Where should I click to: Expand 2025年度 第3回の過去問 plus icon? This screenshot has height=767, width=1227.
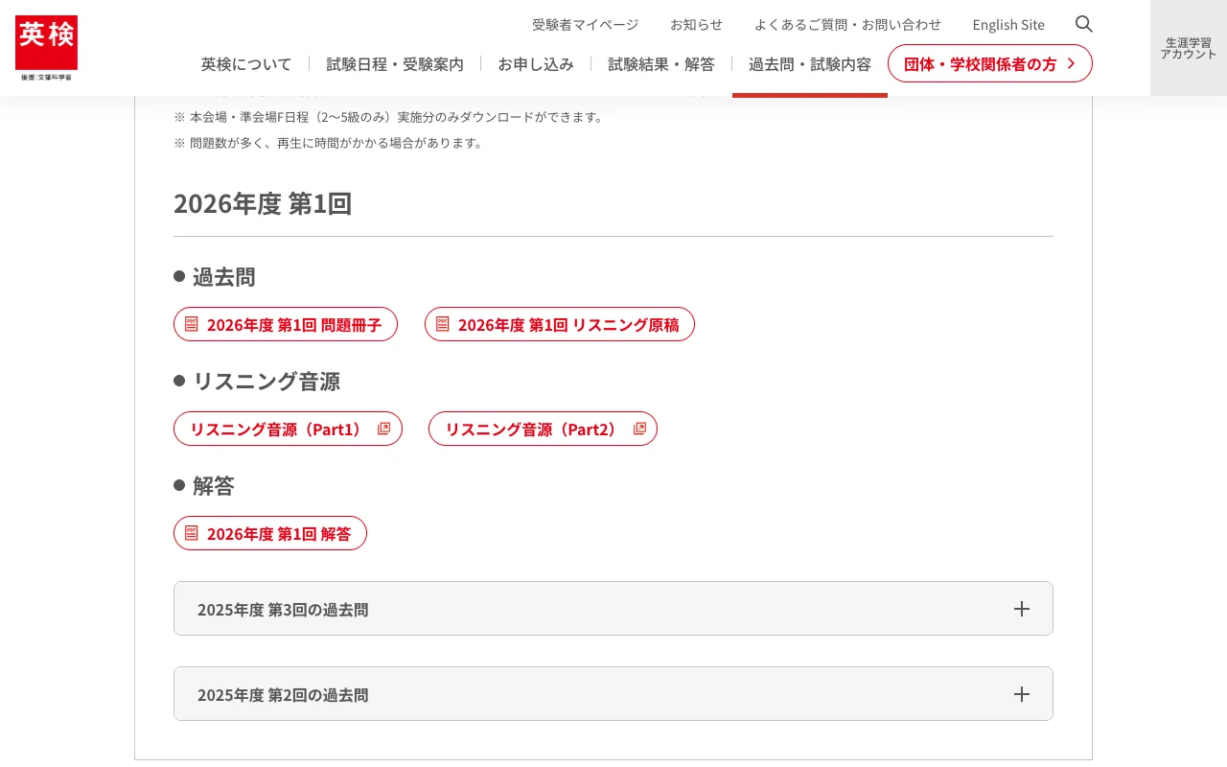pyautogui.click(x=1022, y=609)
